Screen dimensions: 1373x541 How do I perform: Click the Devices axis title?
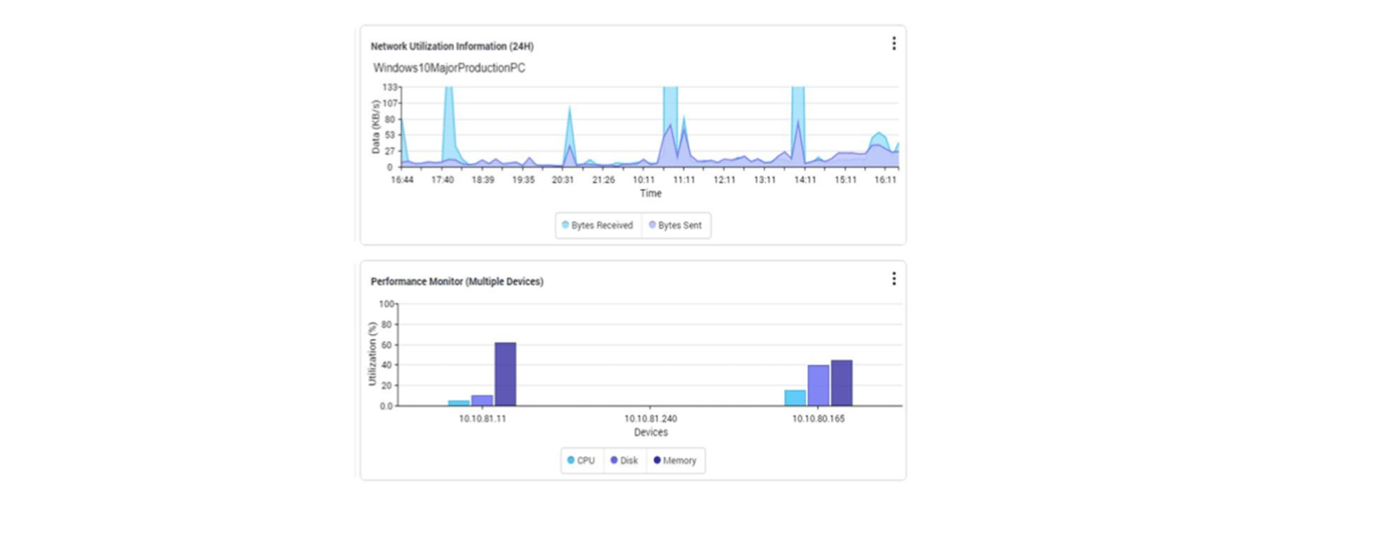pos(651,432)
